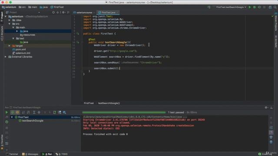278x156 pixels.
Task: Collapse the main folder node
Action: pos(13,27)
